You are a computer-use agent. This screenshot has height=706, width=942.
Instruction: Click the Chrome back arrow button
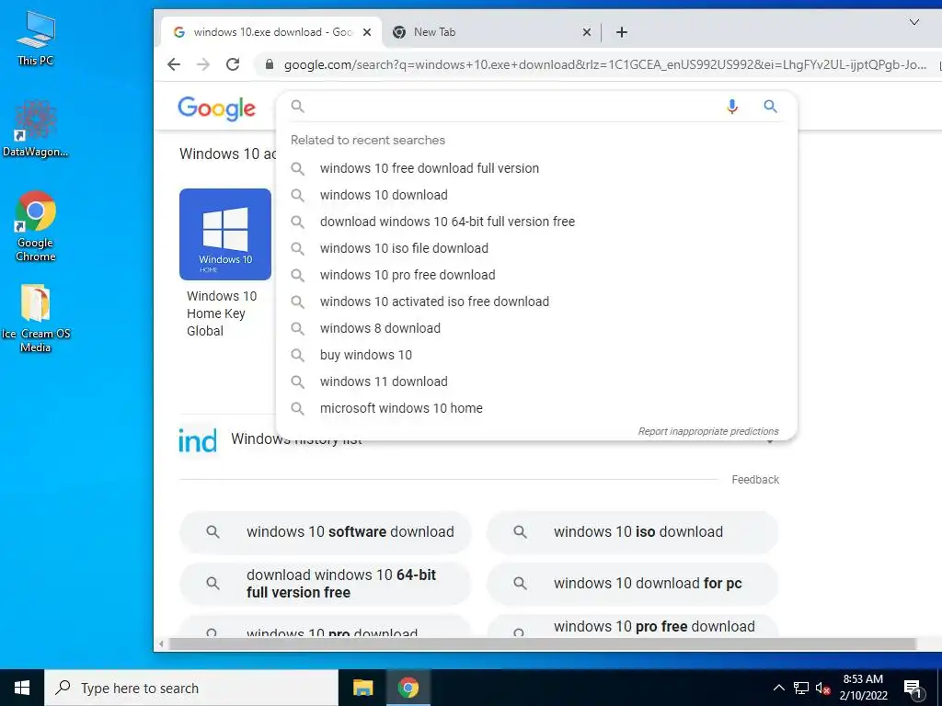point(174,64)
